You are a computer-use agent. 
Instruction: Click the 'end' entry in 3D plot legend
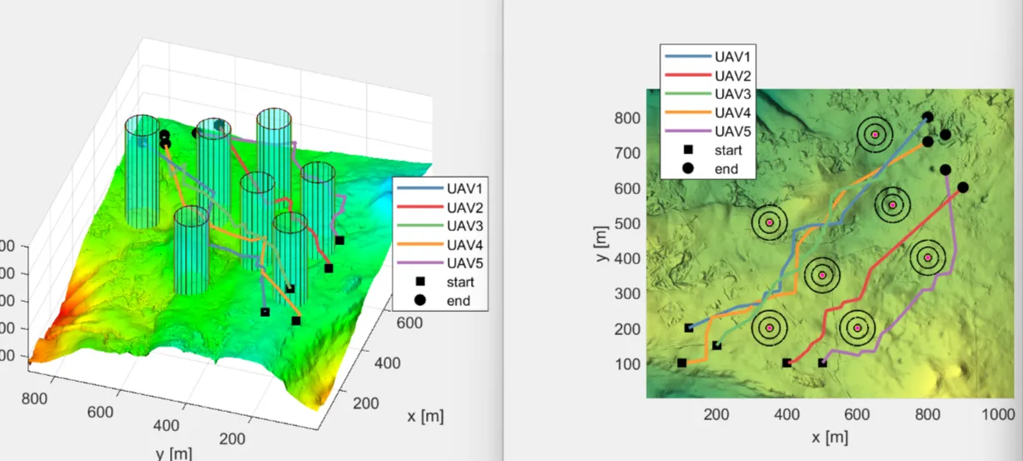[x=459, y=301]
